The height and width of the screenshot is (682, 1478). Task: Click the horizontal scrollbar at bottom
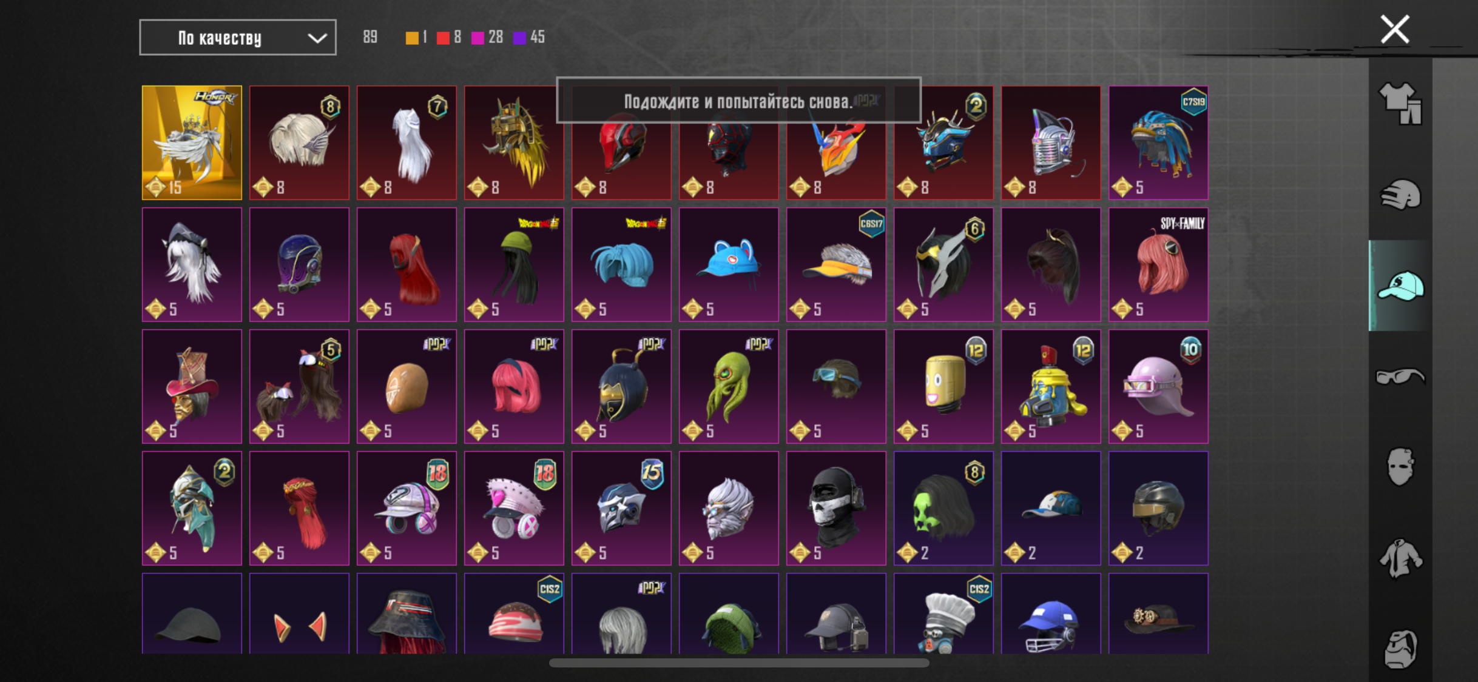pos(739,663)
